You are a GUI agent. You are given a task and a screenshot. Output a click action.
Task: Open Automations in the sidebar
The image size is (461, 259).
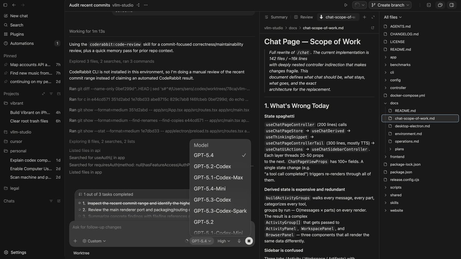22,43
